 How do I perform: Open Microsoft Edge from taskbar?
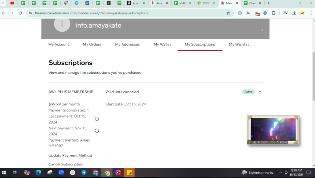click(x=38, y=173)
